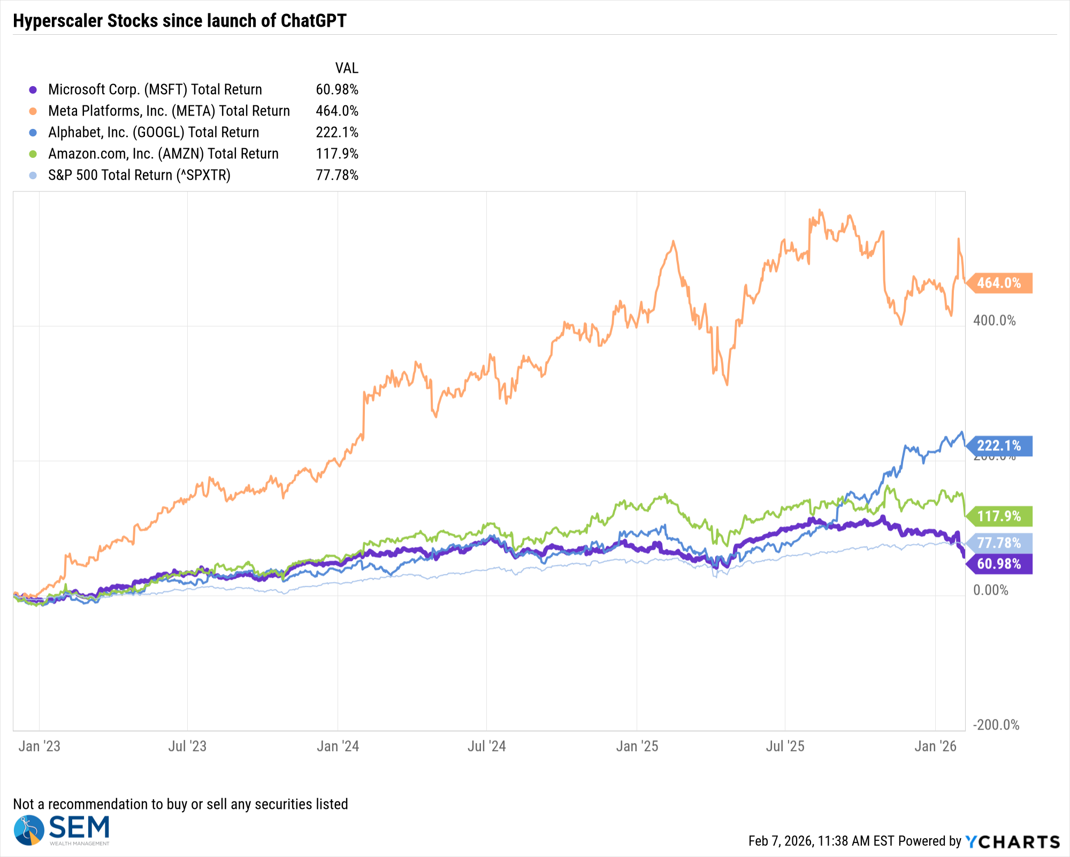Select Alphabet (GOOGL) Total Return legend label
This screenshot has width=1070, height=857.
tap(154, 132)
